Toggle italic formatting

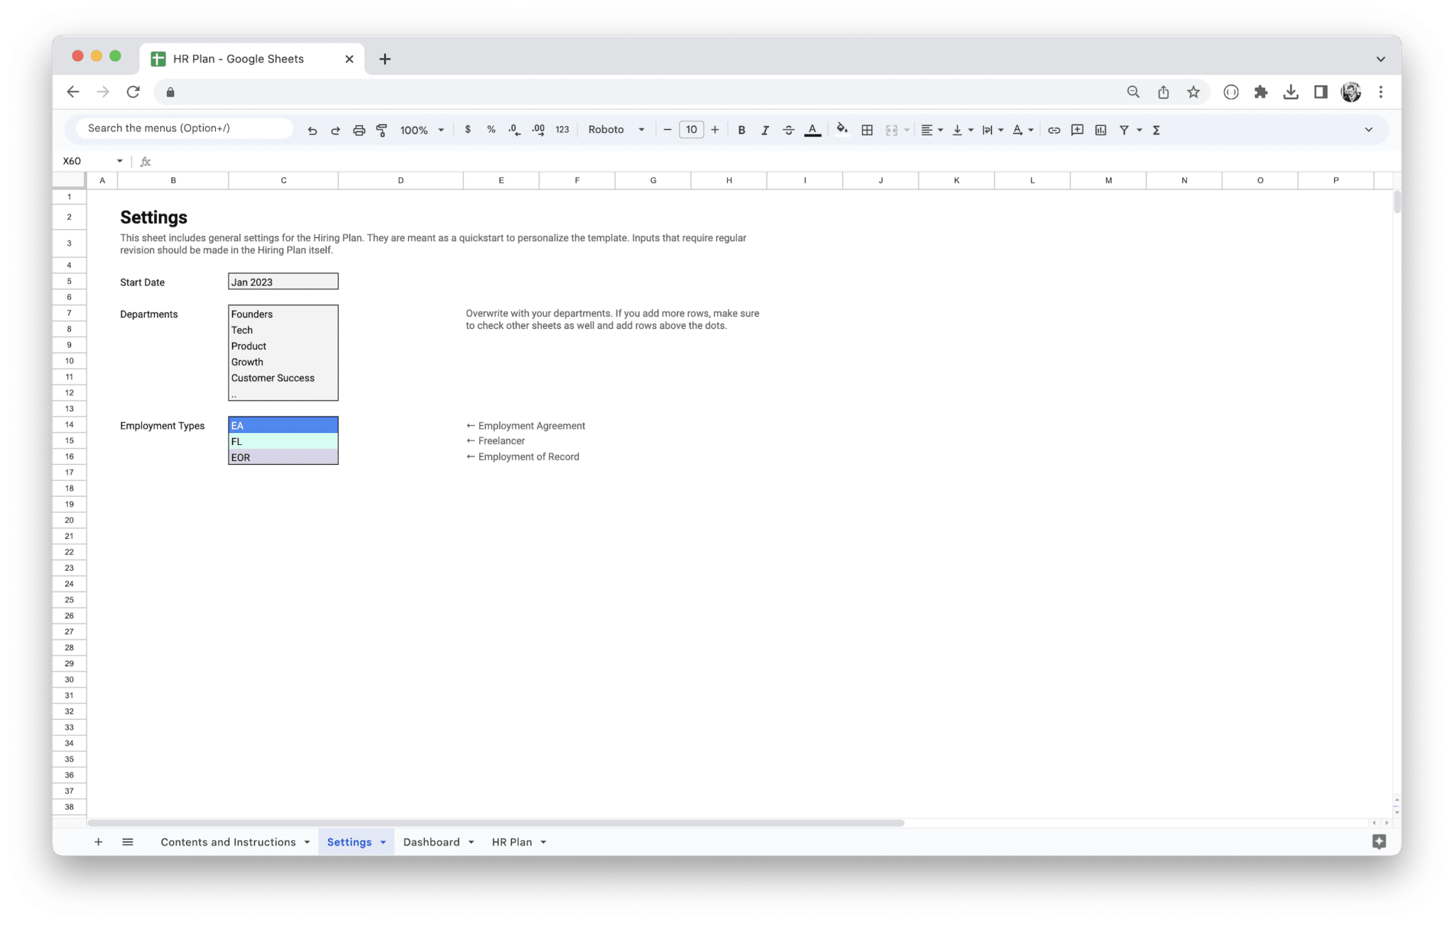(765, 129)
